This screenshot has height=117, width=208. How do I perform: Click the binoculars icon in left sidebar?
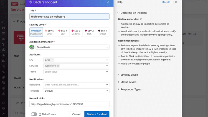point(4,28)
